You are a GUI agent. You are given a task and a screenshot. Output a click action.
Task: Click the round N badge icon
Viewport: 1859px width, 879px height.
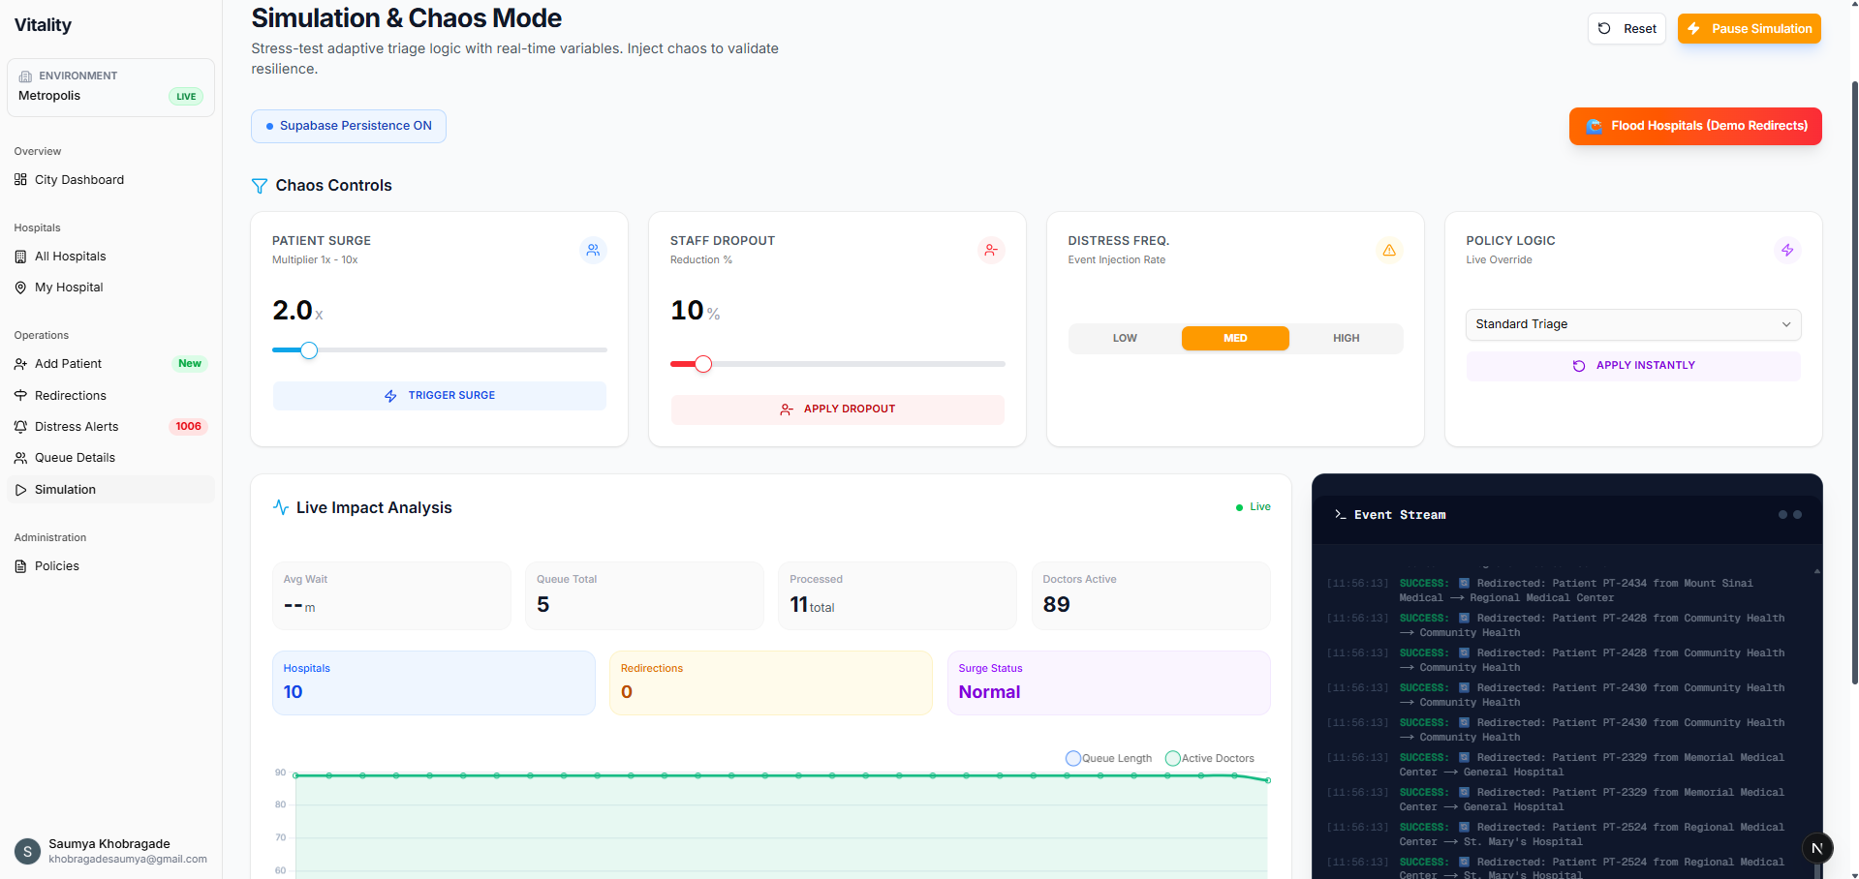click(1816, 849)
